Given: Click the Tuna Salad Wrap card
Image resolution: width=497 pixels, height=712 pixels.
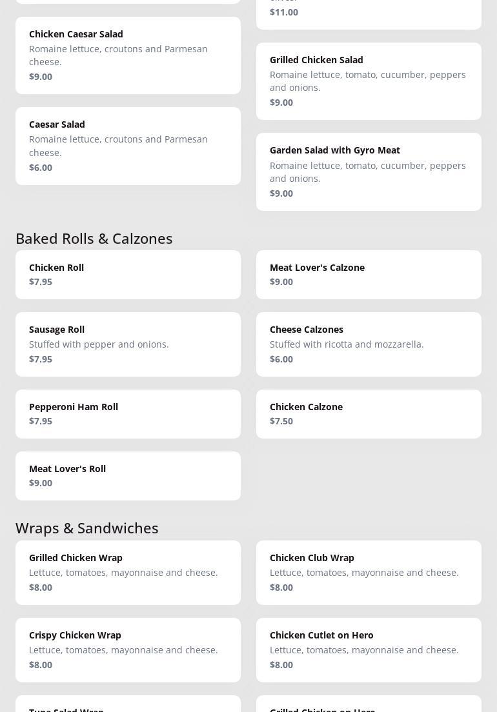Looking at the screenshot, I should 128,704.
